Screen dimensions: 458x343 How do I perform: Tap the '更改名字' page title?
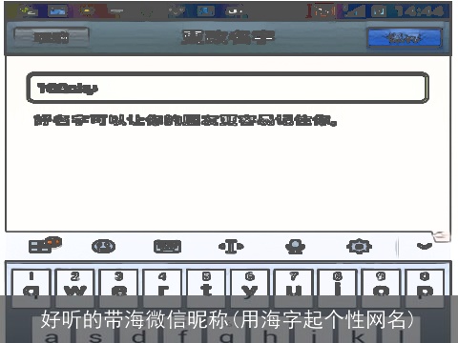coord(228,37)
